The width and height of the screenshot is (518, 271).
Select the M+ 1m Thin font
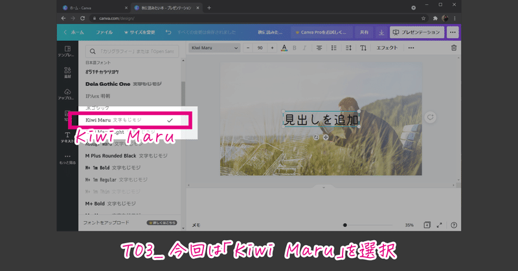point(113,192)
